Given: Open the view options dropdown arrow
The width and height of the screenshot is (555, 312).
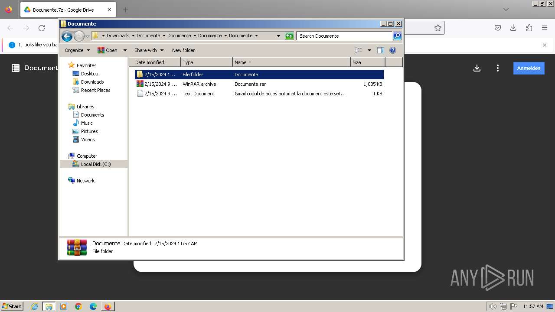Looking at the screenshot, I should pos(369,50).
